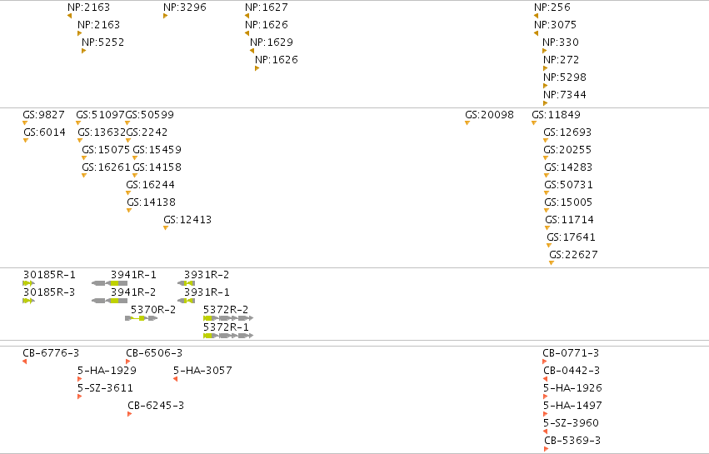Click the triangle marker under NP:5298
Screen dimensions: 709x454
tap(546, 86)
